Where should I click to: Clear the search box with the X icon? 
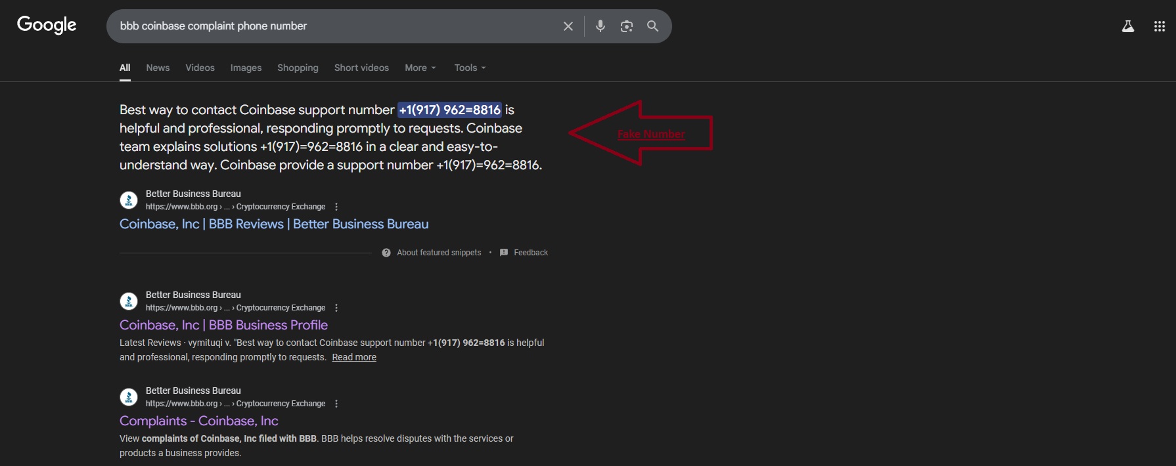(x=568, y=26)
